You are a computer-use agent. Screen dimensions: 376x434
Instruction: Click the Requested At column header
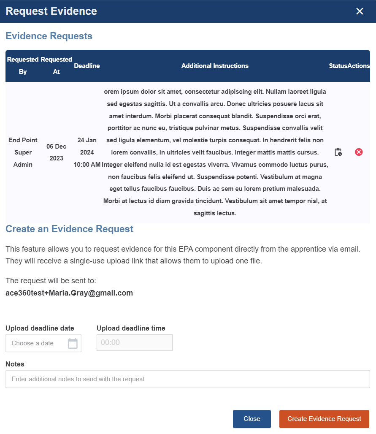(x=56, y=65)
